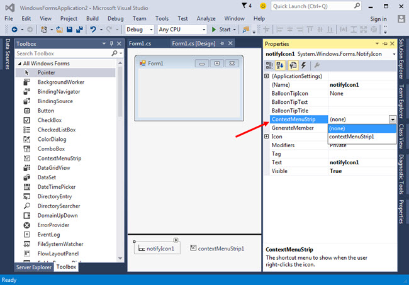Screen dimensions: 409x285
Task: Click the Property Pages wrench icon
Action: [x=317, y=65]
